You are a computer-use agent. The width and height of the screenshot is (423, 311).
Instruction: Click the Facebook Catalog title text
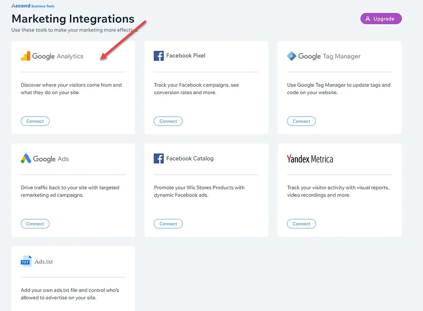189,158
